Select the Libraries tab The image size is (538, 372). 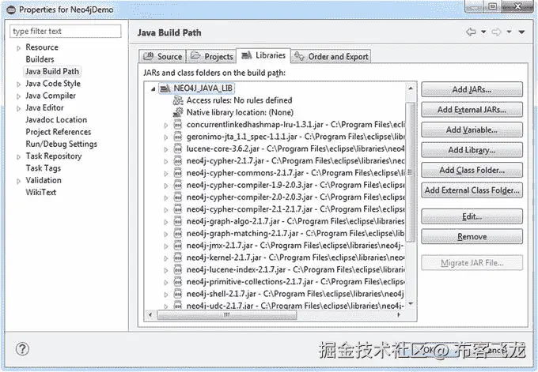click(263, 55)
